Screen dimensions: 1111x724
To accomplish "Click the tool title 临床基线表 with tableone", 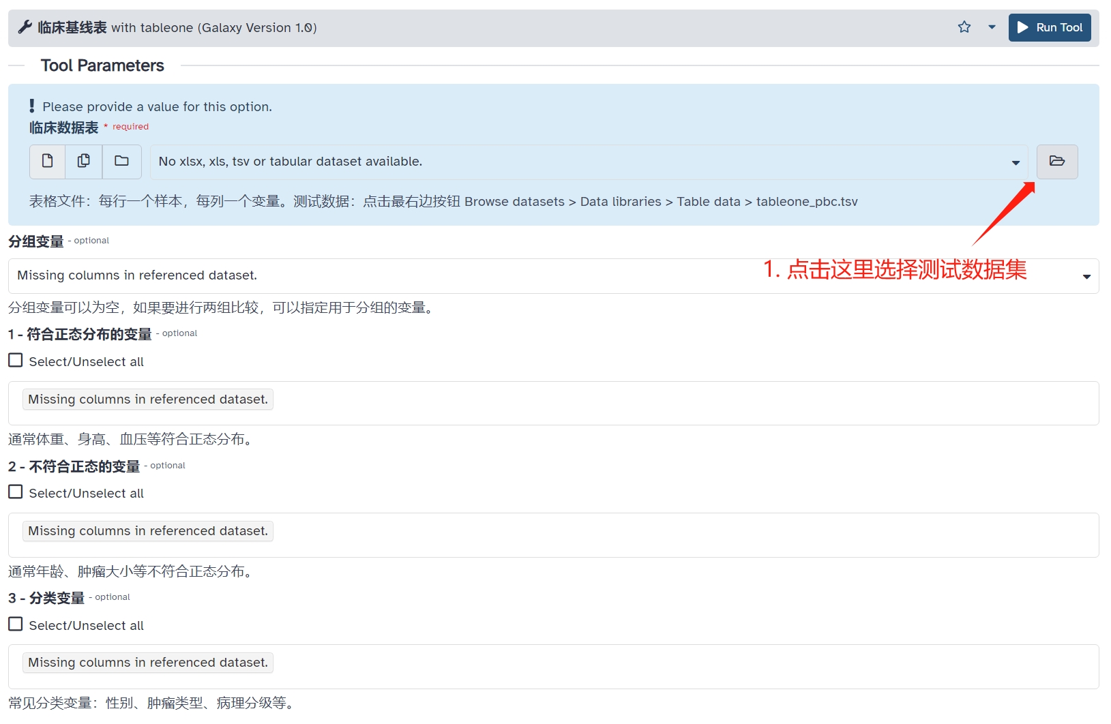I will [x=177, y=27].
